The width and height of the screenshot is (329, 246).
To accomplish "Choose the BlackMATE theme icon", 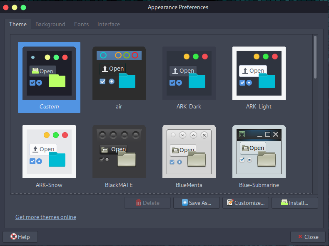I will pos(119,152).
